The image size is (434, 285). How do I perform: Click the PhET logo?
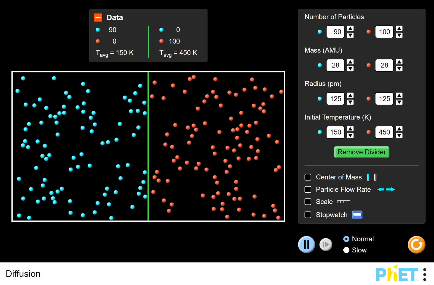[x=397, y=274]
